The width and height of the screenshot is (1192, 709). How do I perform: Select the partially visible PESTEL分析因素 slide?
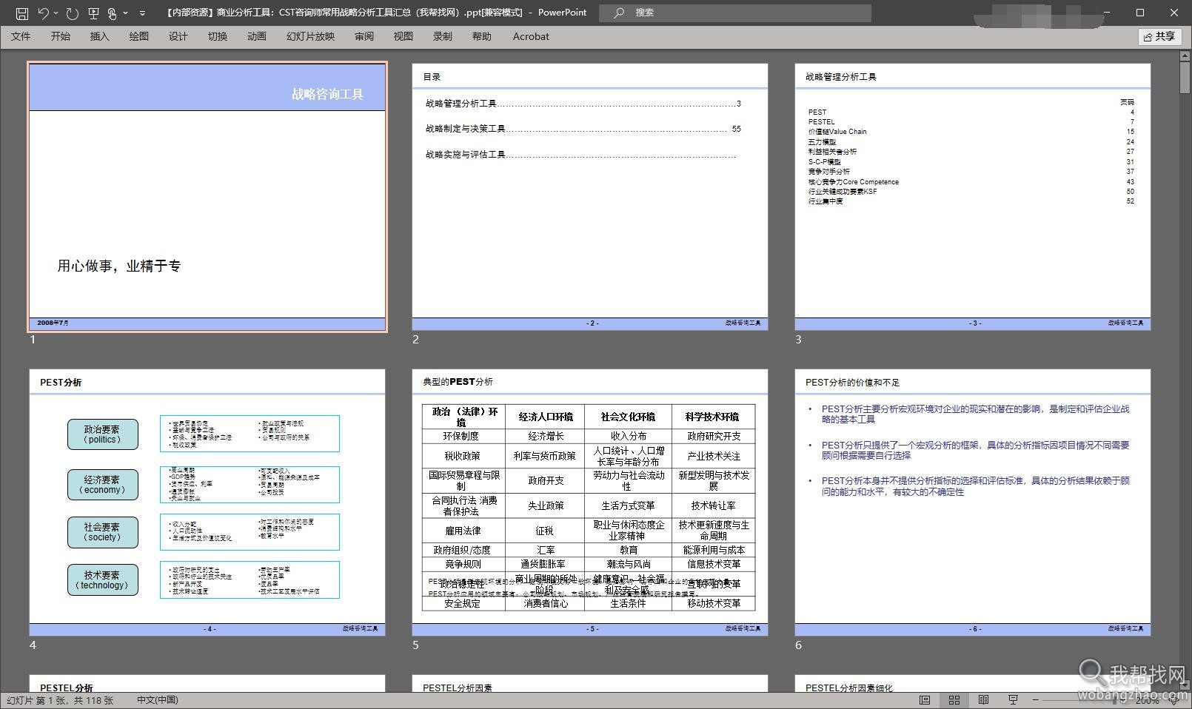590,684
